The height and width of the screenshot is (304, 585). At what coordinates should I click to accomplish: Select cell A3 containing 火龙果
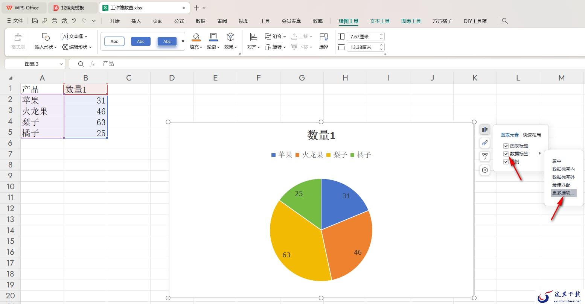(x=42, y=111)
